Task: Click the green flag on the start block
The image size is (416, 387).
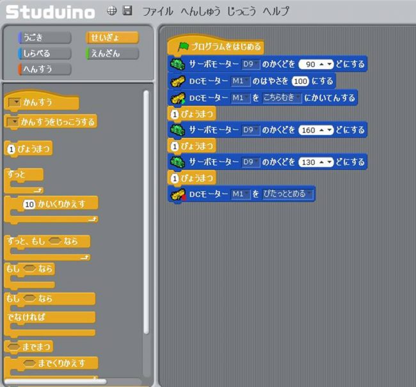Action: coord(183,47)
